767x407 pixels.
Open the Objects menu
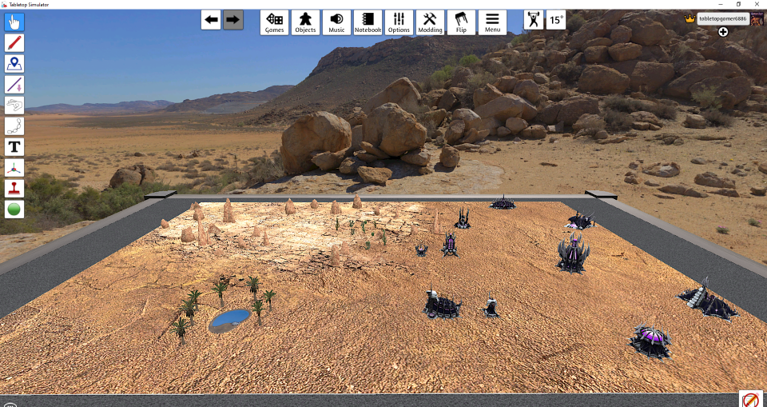(306, 22)
